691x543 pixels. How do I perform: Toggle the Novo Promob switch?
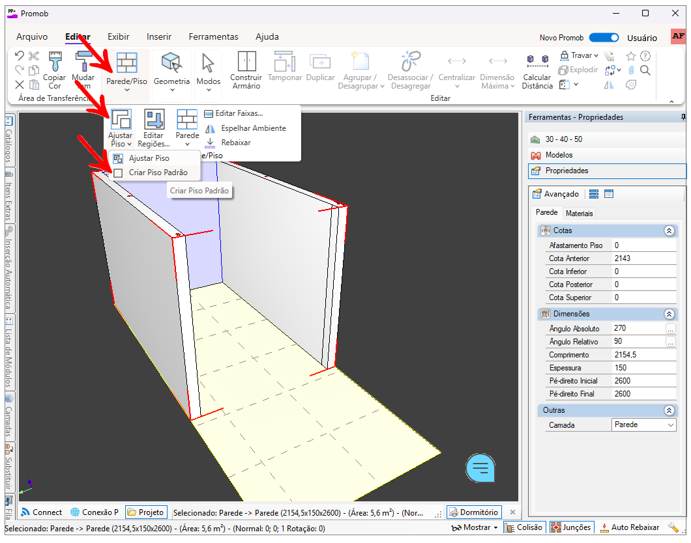(604, 38)
